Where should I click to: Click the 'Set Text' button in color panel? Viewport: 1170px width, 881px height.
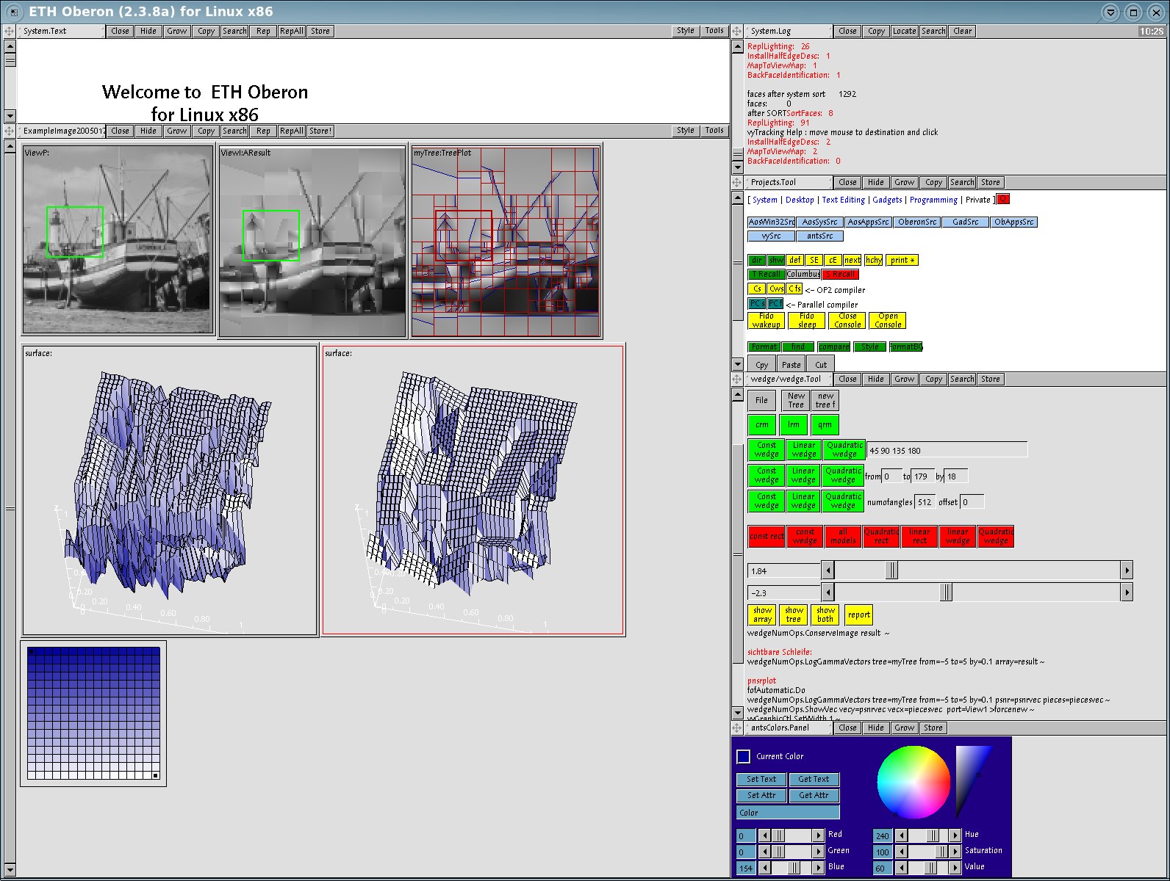coord(761,779)
